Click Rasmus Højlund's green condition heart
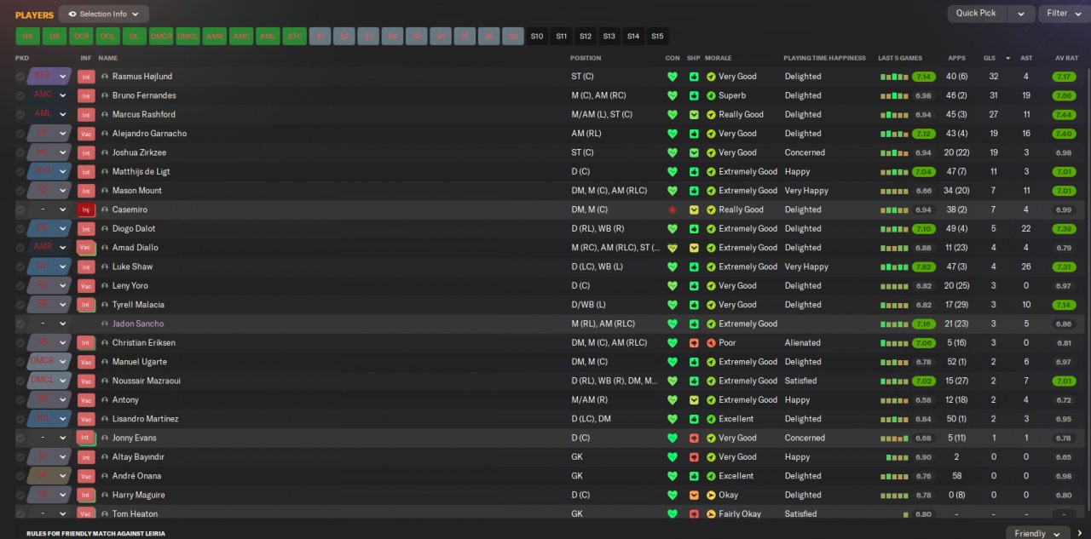1091x539 pixels. point(672,77)
